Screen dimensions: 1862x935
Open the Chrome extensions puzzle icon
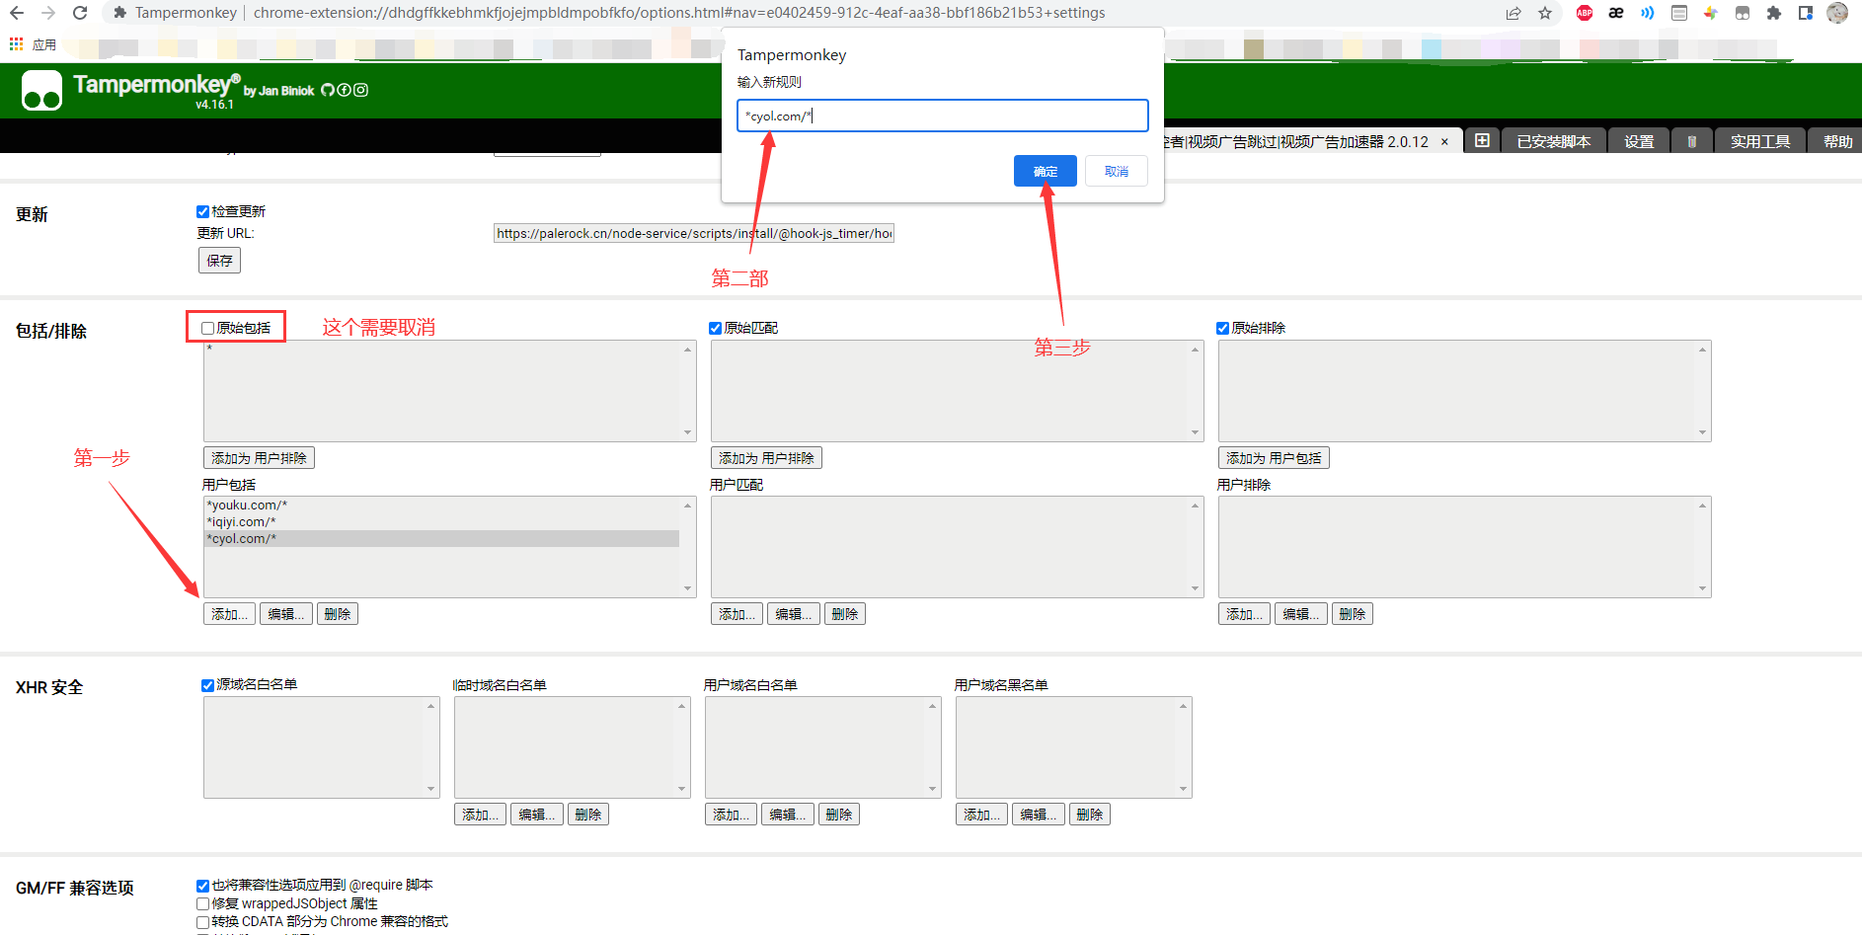(1774, 13)
